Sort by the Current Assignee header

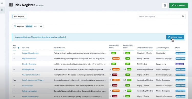(162, 48)
